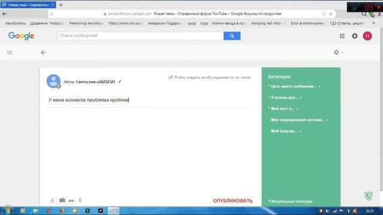Insert an image with camera icon
The width and height of the screenshot is (383, 215).
pyautogui.click(x=62, y=201)
